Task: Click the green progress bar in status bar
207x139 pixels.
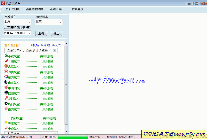Action: pos(73,137)
